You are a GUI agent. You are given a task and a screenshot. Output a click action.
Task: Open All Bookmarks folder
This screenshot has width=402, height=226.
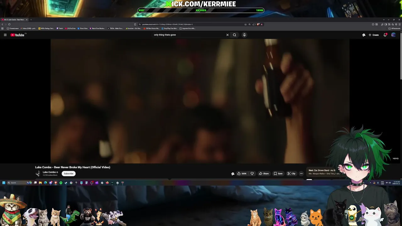tap(394, 28)
